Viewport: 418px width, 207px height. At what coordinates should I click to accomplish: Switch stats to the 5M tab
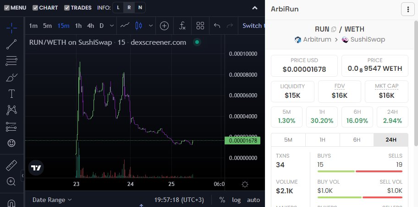[x=288, y=140]
